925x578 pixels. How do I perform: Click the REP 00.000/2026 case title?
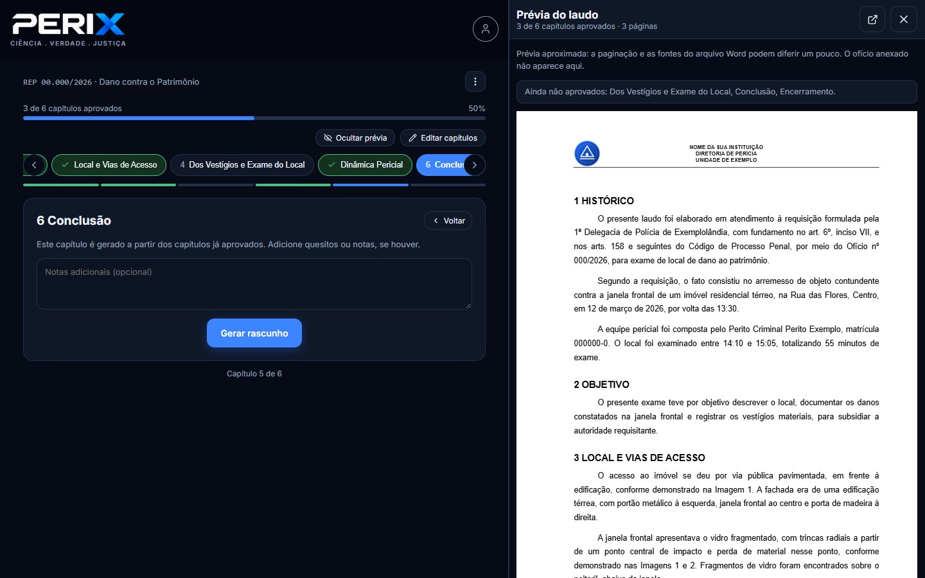click(x=111, y=82)
